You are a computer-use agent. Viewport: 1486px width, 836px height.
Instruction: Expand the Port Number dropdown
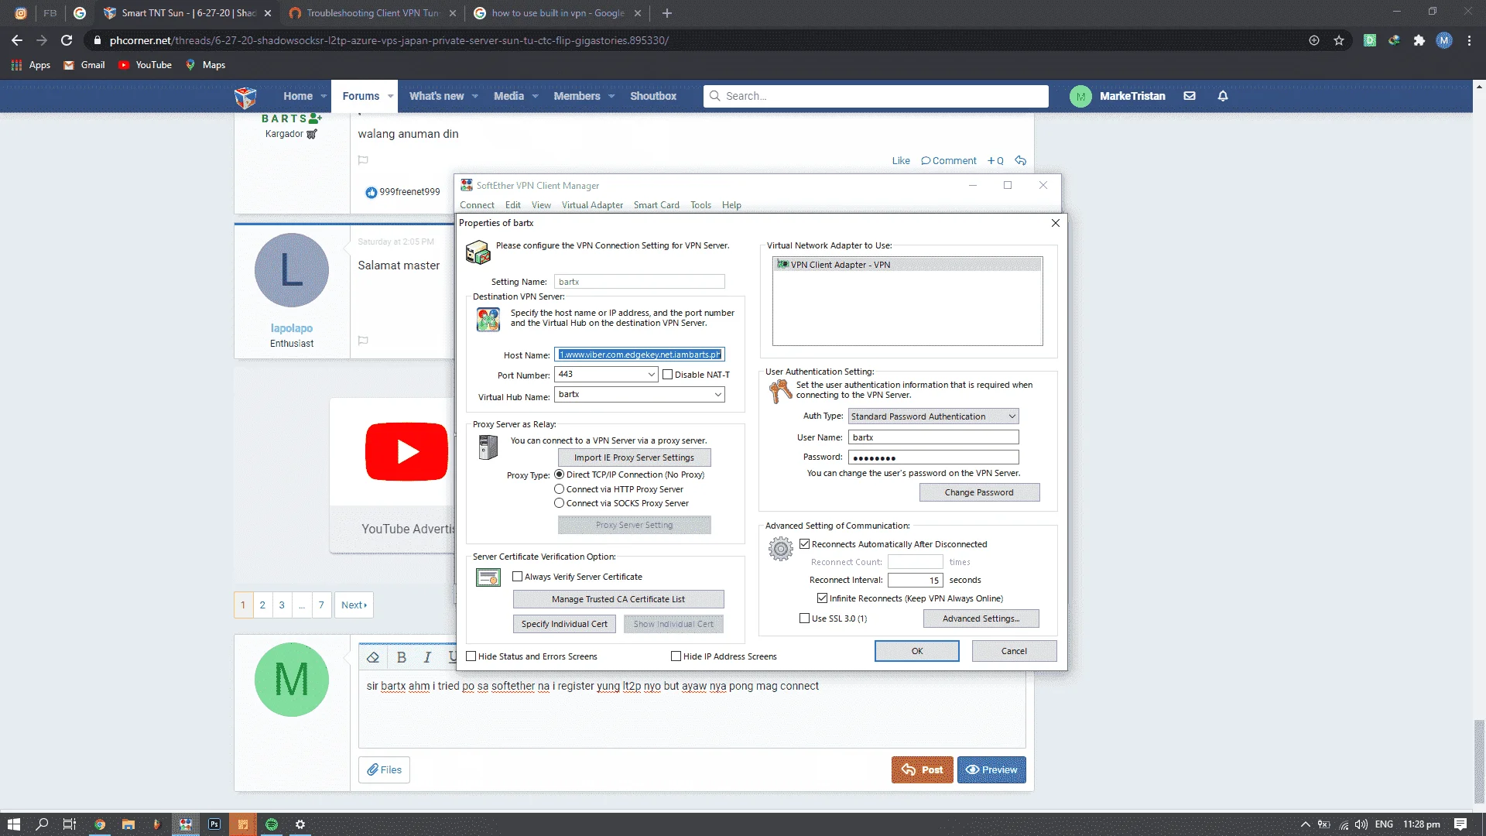coord(651,375)
